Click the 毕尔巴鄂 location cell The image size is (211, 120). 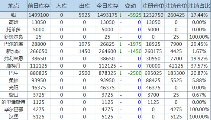(13, 109)
